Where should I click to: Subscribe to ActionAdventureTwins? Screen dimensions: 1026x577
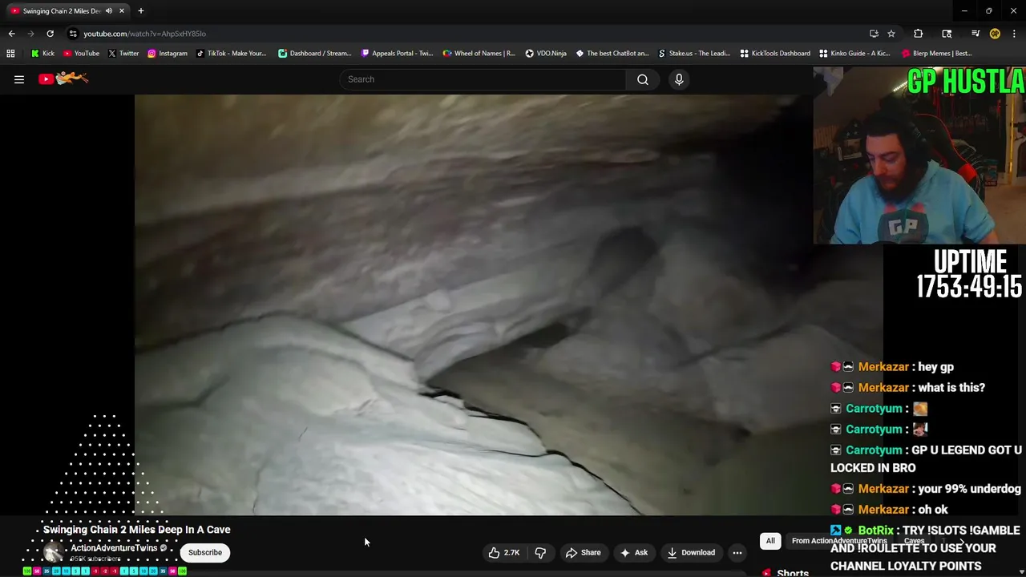point(205,552)
